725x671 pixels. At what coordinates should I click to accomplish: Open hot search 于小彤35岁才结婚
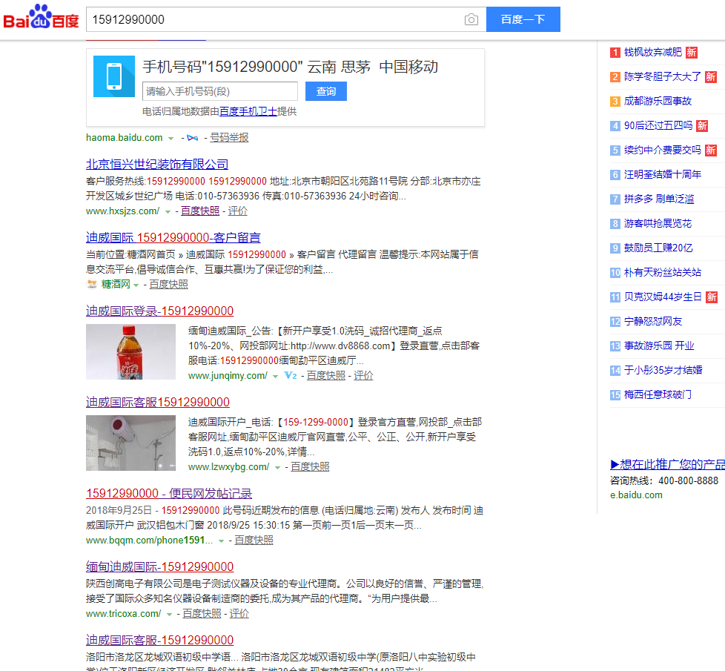click(663, 371)
